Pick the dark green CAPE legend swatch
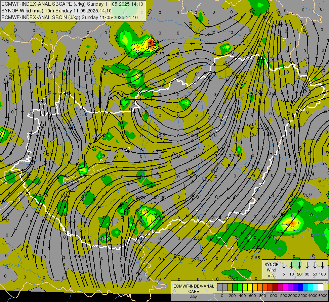 tap(235, 287)
